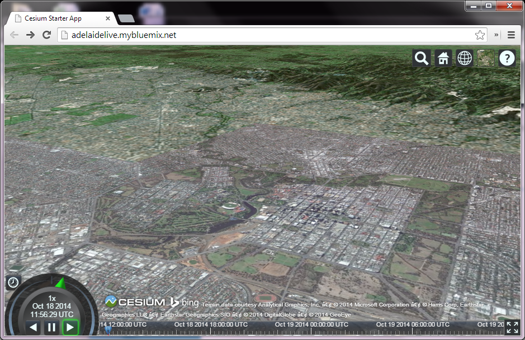Click the page icon in the address bar
The height and width of the screenshot is (340, 525).
click(65, 35)
